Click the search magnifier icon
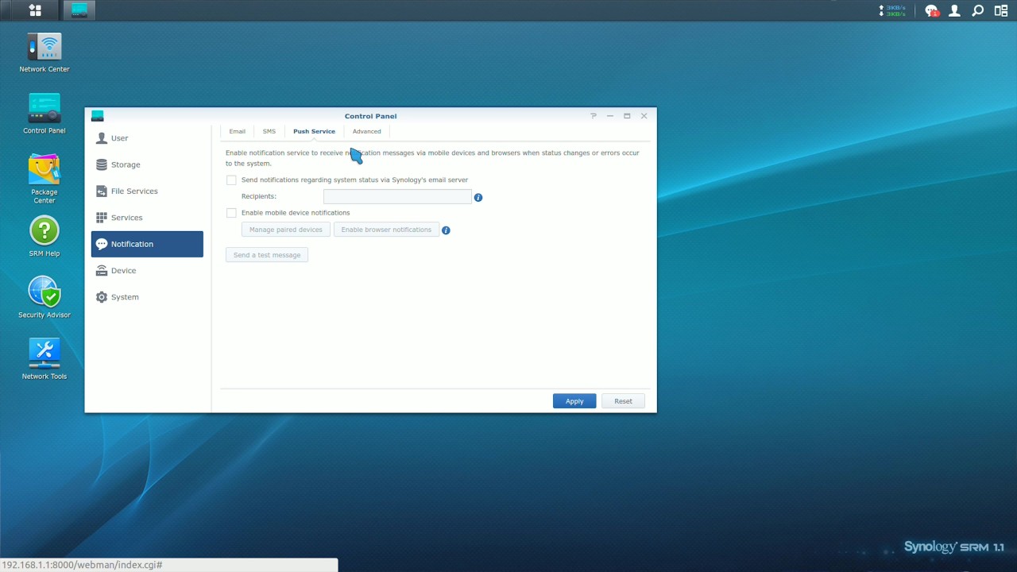The width and height of the screenshot is (1017, 572). click(978, 10)
